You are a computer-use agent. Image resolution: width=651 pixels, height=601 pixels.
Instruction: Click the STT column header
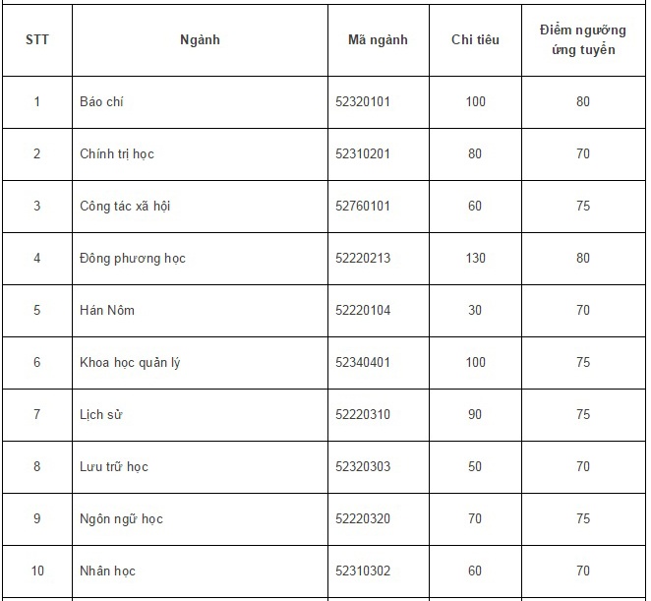pyautogui.click(x=37, y=40)
